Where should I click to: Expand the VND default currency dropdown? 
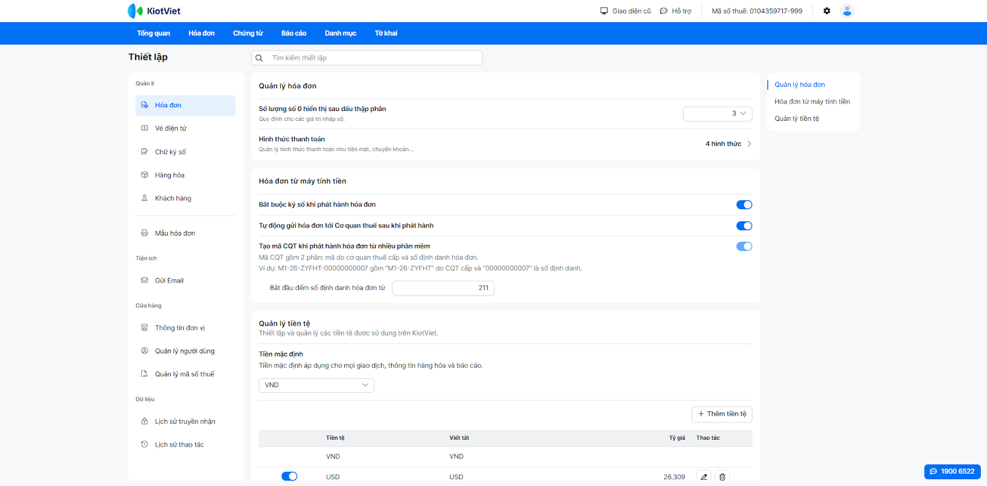316,385
